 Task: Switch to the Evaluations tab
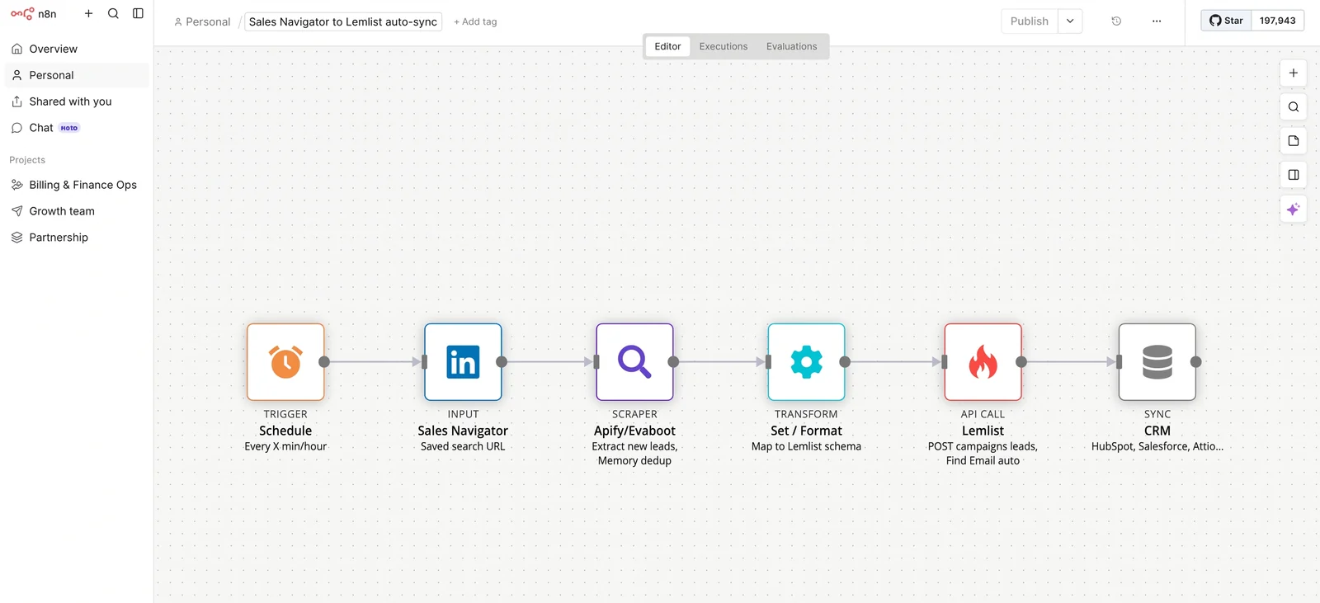(792, 46)
